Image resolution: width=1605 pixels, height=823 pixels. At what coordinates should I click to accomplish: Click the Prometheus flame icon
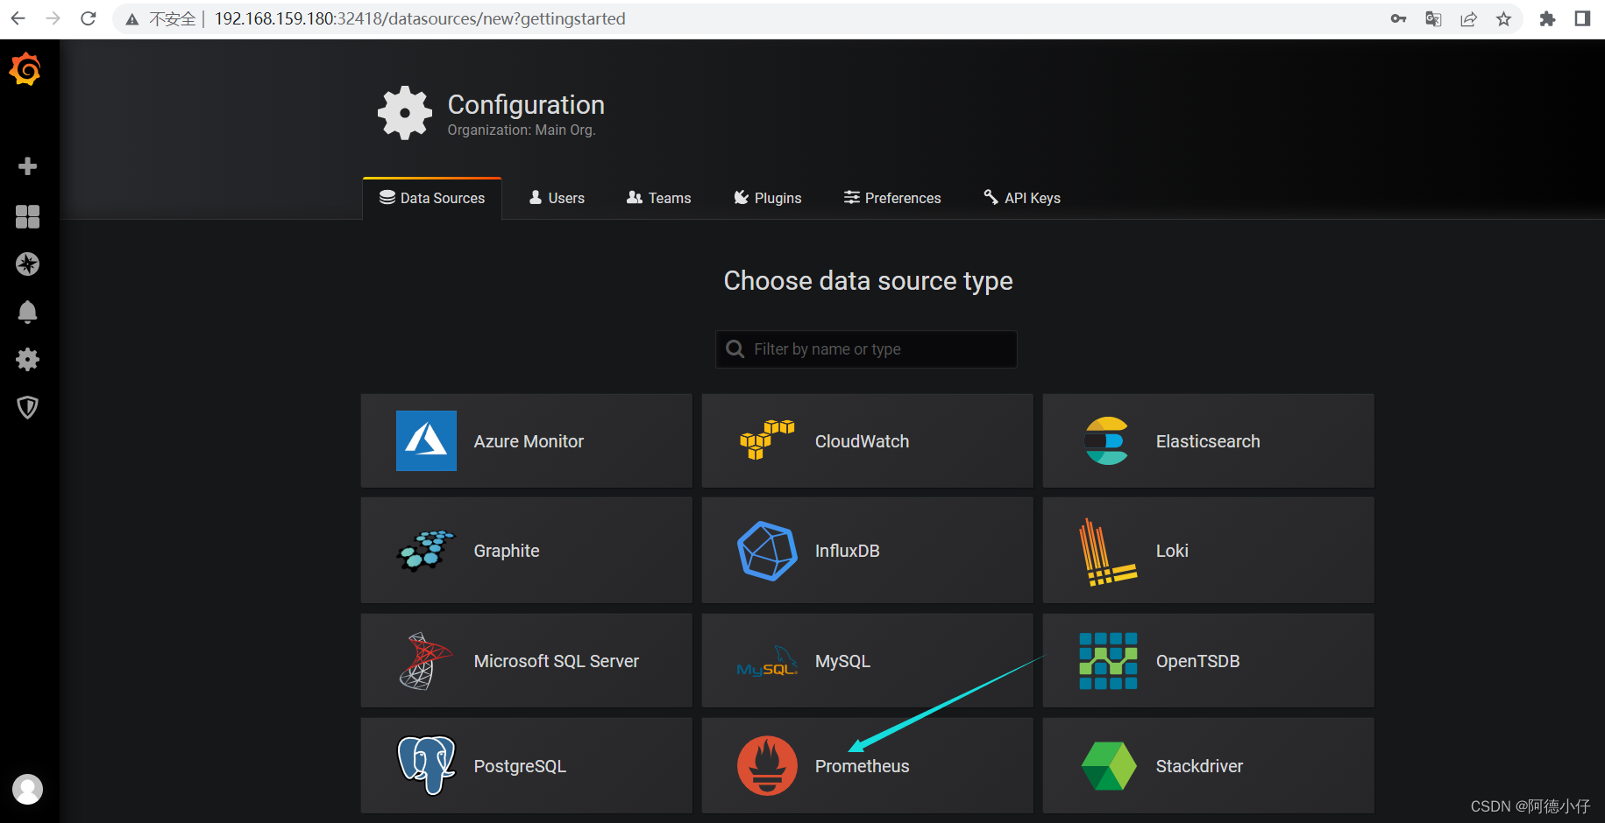click(767, 765)
